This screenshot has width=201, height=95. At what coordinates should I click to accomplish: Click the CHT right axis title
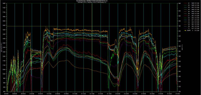[x=182, y=47]
